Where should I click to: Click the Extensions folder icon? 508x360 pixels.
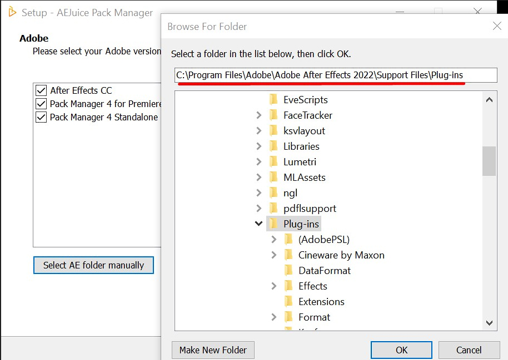[288, 302]
